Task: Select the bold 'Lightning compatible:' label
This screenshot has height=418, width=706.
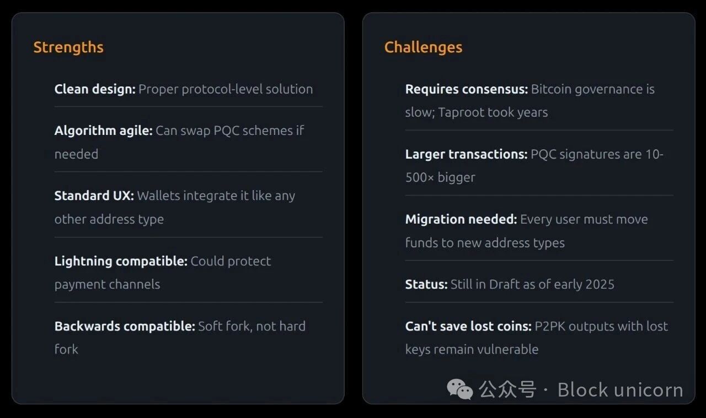Action: pos(121,261)
